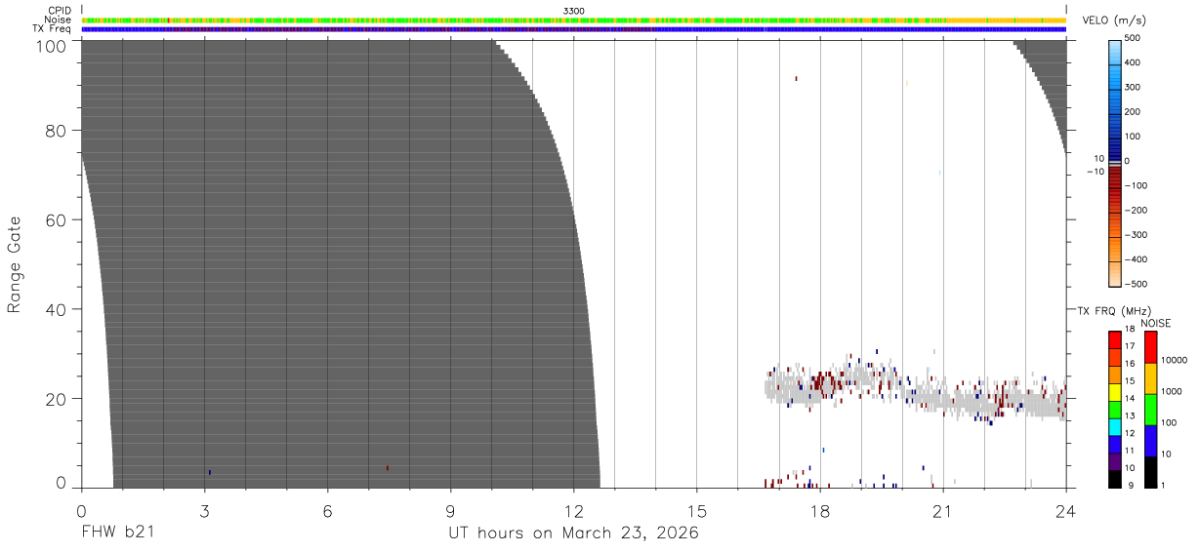
Task: Click the CPID value 3300
Action: point(574,11)
